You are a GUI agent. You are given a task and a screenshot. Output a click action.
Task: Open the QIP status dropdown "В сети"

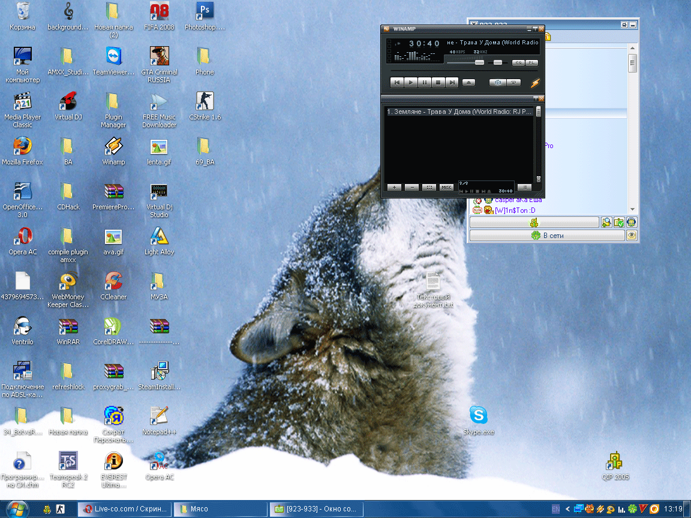click(x=546, y=236)
